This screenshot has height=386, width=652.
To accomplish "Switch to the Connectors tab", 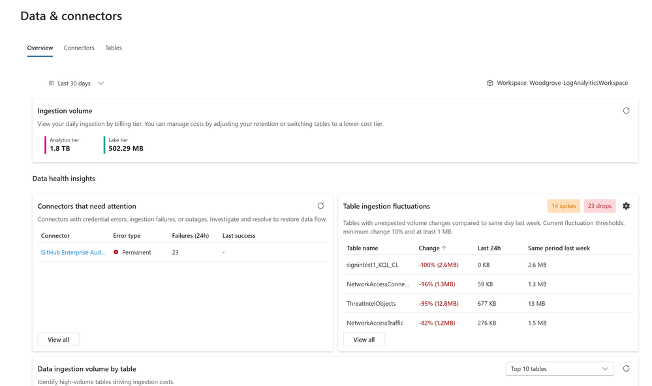I will 79,48.
